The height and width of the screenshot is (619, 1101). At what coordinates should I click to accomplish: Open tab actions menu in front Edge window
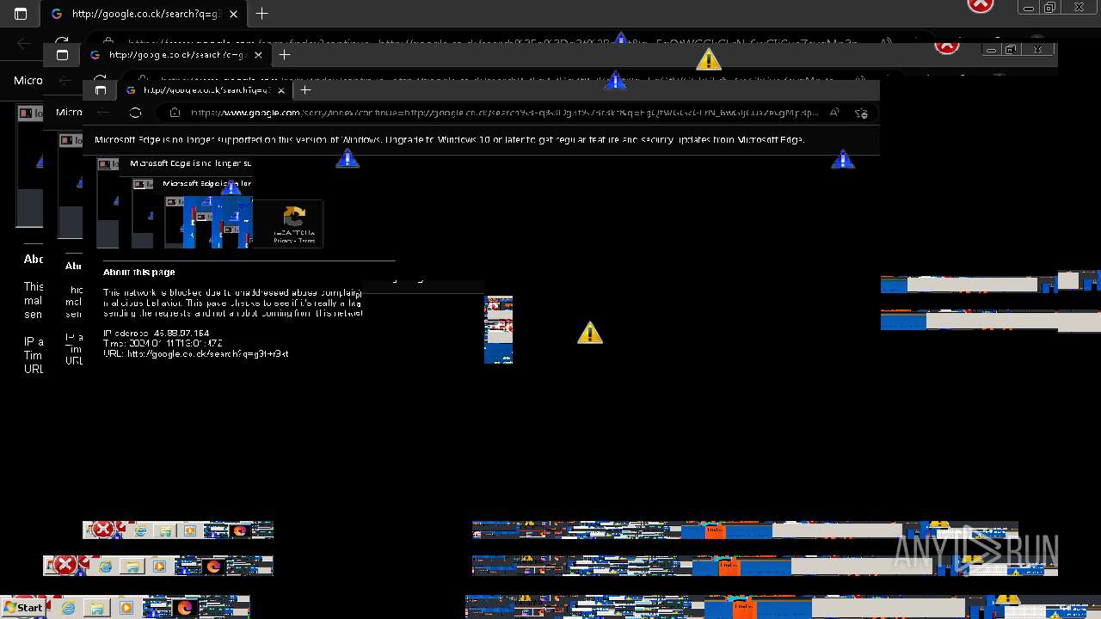pos(101,90)
